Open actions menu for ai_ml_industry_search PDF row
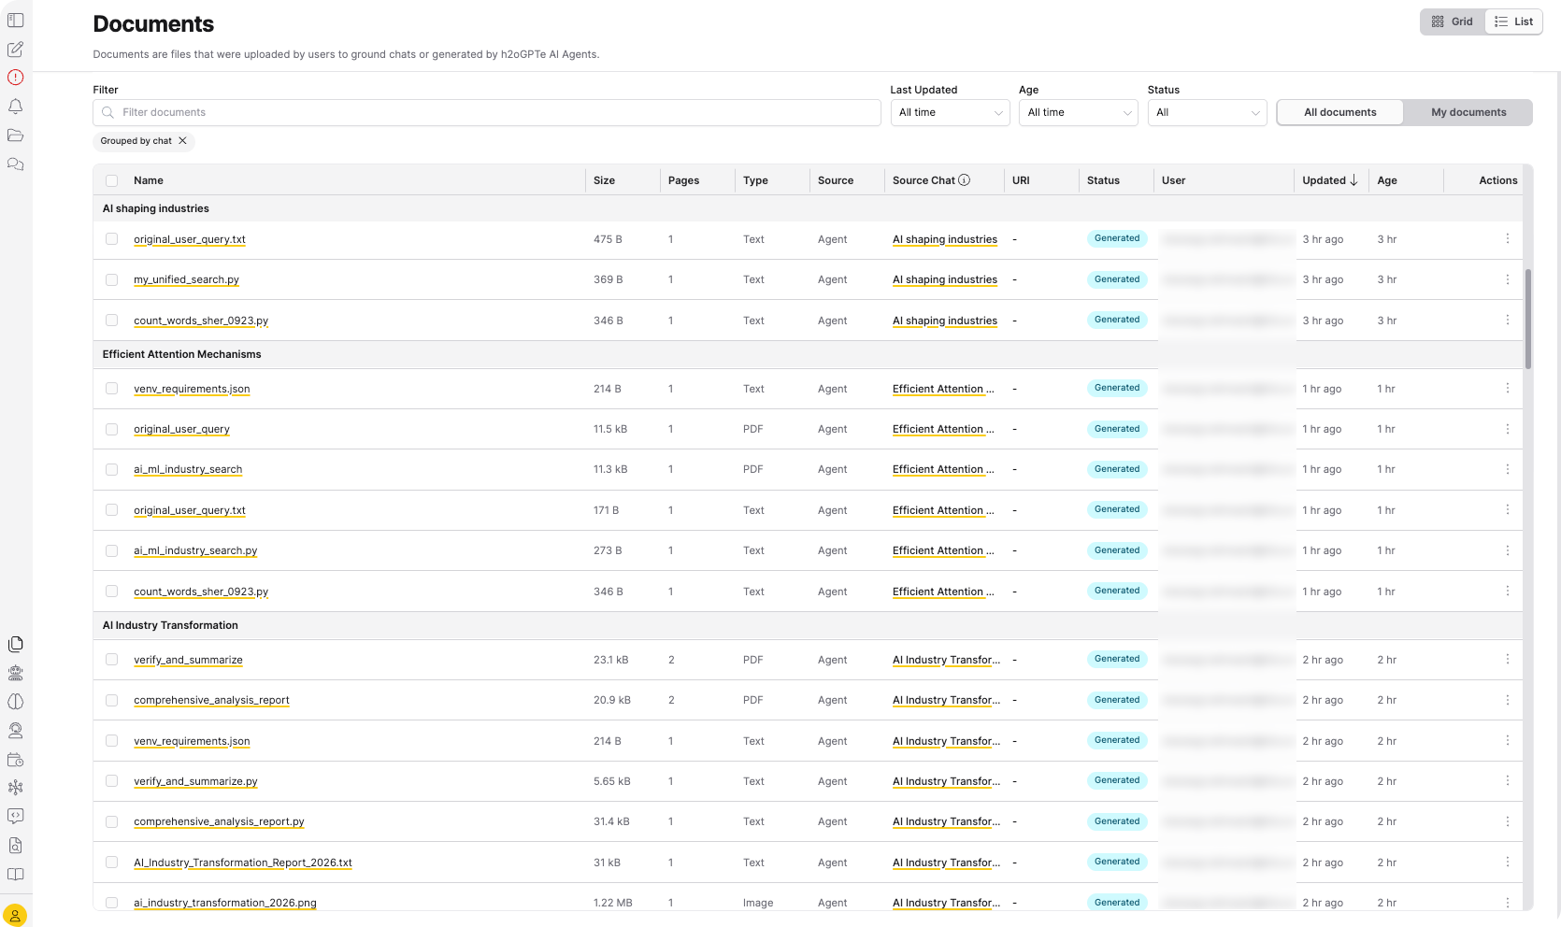The image size is (1561, 927). coord(1507,469)
